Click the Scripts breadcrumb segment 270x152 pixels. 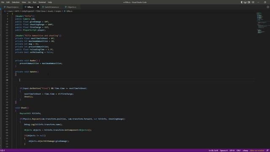(58, 11)
